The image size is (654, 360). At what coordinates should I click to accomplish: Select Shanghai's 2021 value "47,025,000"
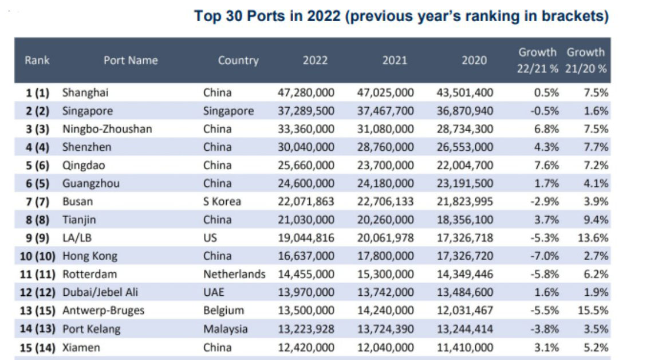[385, 93]
